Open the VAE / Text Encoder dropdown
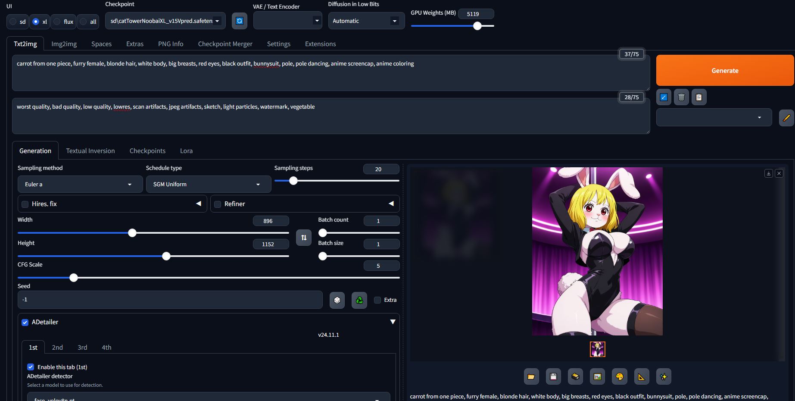Viewport: 795px width, 401px height. tap(288, 21)
